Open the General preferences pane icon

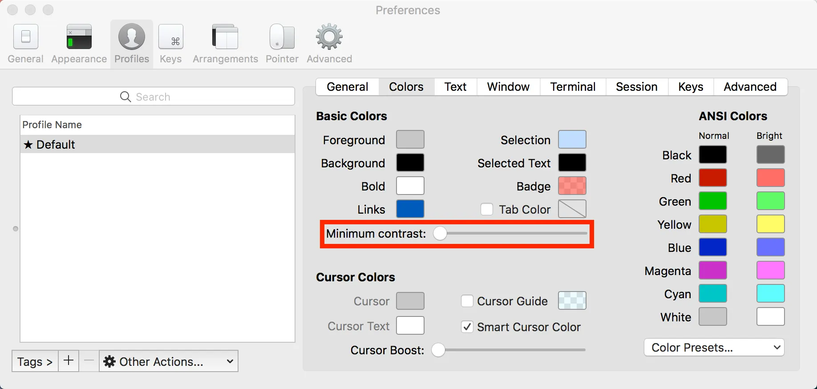click(x=26, y=37)
